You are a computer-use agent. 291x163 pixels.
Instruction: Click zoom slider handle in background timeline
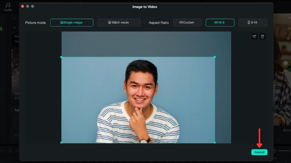coord(288,151)
